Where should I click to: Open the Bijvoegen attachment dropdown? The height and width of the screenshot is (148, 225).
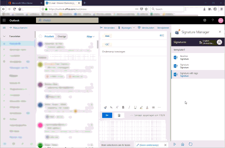point(126,28)
